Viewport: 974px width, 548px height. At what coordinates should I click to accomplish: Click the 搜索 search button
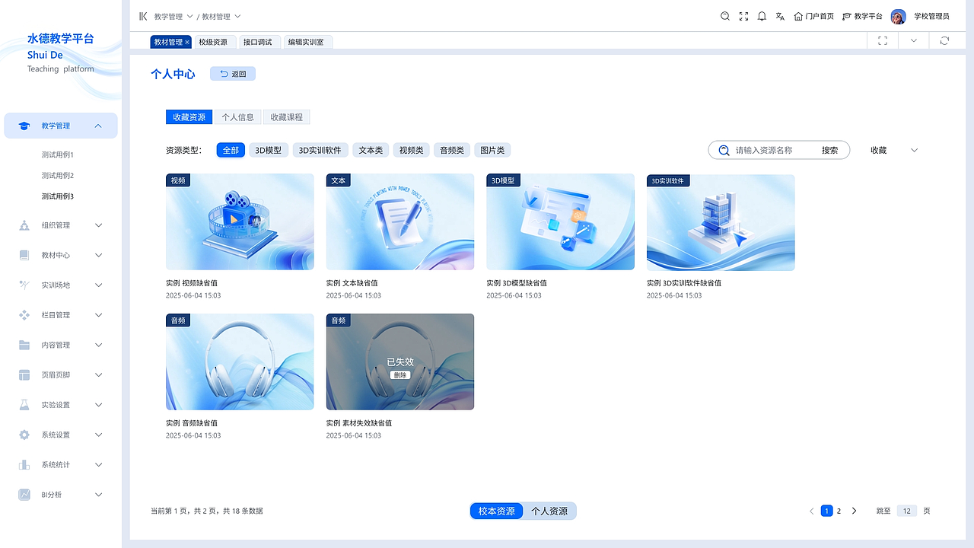(829, 150)
